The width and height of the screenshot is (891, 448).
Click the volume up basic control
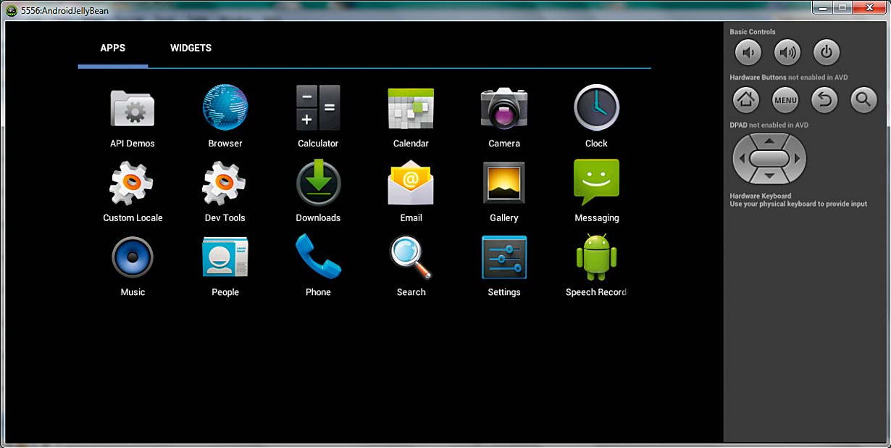pyautogui.click(x=787, y=52)
